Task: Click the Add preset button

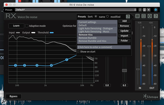Action: (x=125, y=21)
